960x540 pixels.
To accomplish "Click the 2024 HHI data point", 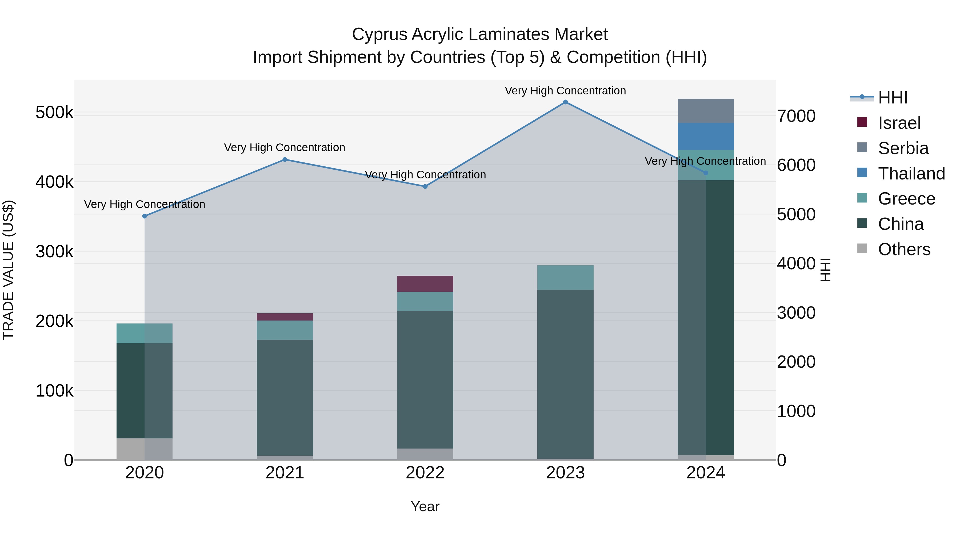I will point(705,173).
